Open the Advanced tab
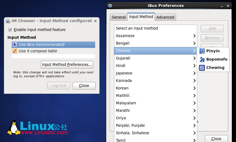The image size is (236, 142). (165, 17)
